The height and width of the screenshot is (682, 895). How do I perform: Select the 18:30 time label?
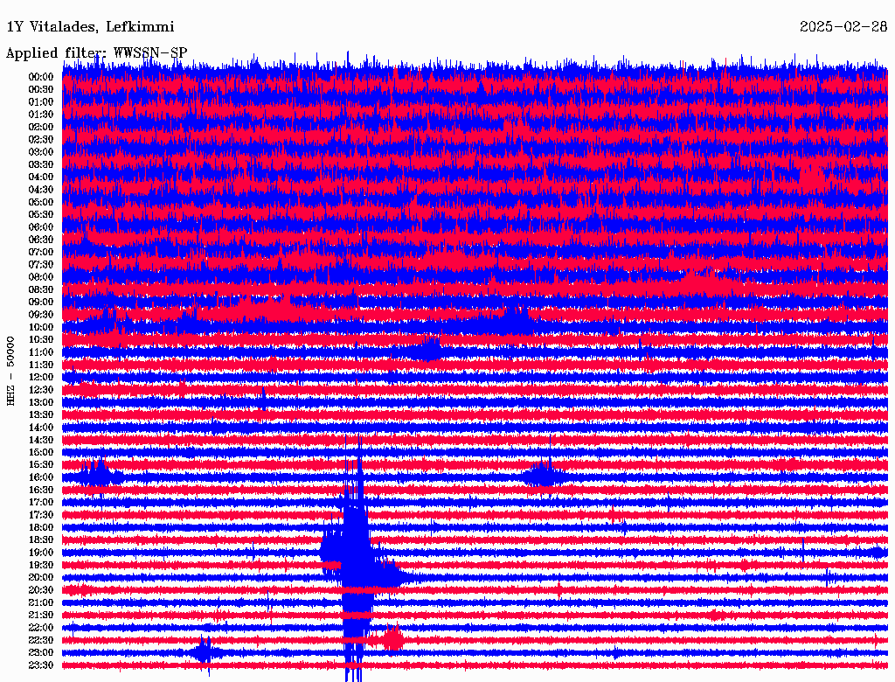[41, 539]
